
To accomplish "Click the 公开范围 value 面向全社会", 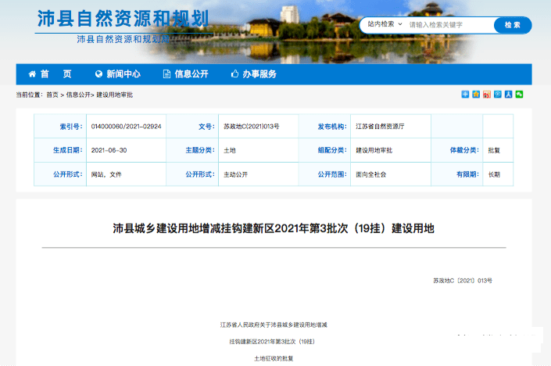I will [370, 174].
